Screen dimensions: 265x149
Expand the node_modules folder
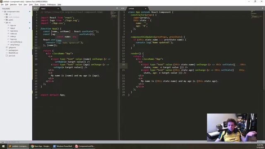pyautogui.click(x=5, y=17)
